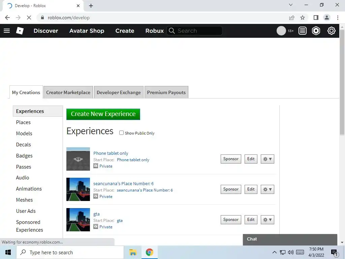This screenshot has width=345, height=259.
Task: Select Meshes in the sidebar
Action: tap(24, 200)
